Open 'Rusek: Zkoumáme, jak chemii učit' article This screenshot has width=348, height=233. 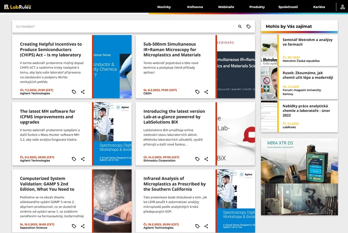point(308,75)
